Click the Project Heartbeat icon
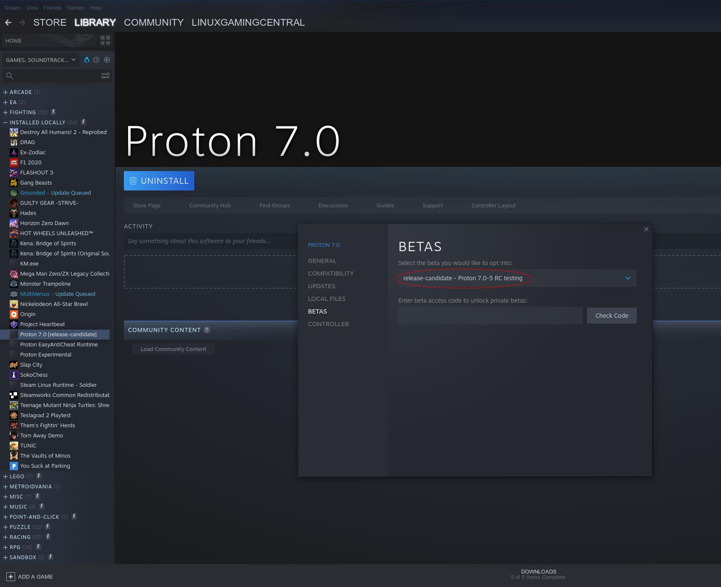The height and width of the screenshot is (587, 721). (x=14, y=324)
